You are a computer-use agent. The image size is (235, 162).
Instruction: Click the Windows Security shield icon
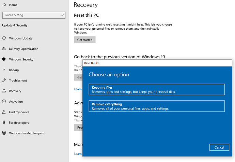(4, 59)
